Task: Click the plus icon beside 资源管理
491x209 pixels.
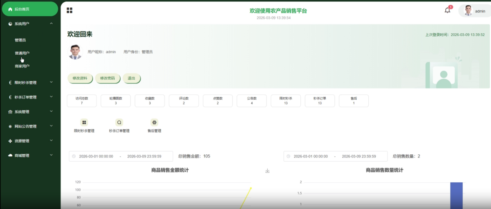Action: click(10, 141)
